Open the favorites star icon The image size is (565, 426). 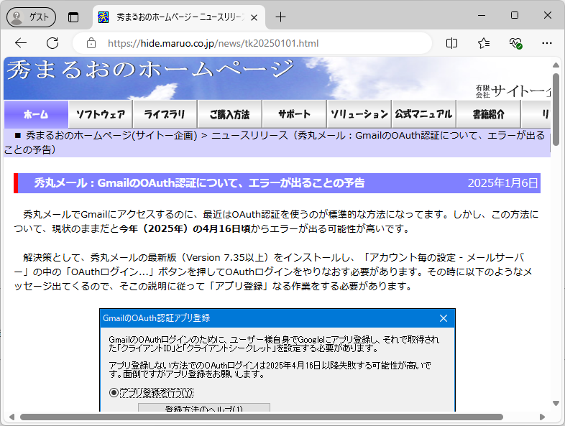pyautogui.click(x=484, y=43)
